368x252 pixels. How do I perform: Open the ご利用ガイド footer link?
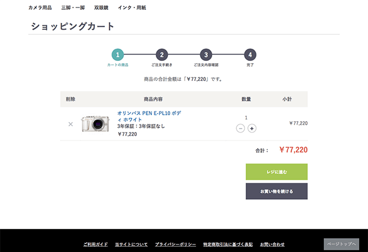click(x=95, y=245)
